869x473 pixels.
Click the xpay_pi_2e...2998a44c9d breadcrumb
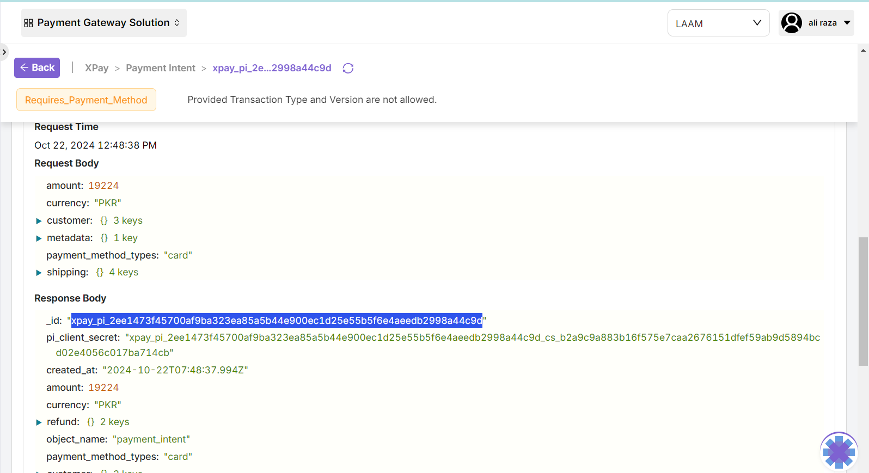272,68
